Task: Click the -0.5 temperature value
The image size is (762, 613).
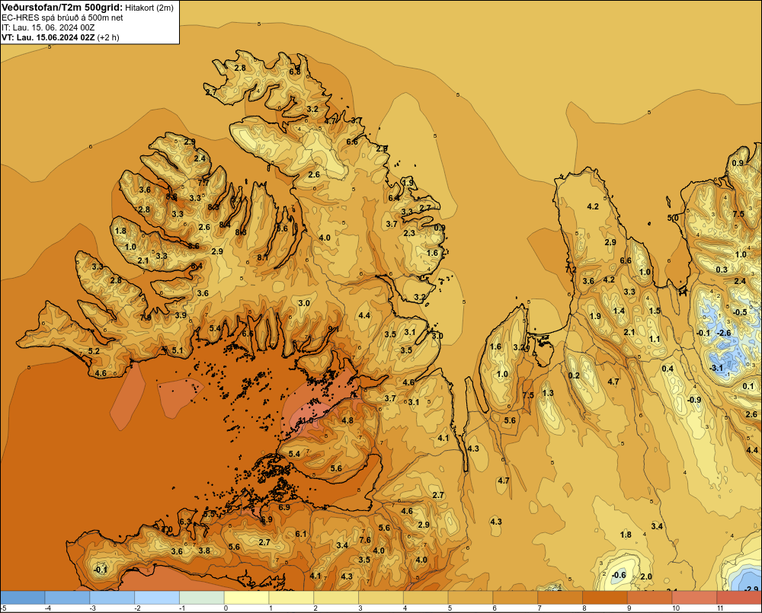Action: point(739,312)
